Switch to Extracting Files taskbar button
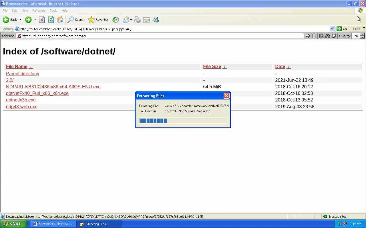The width and height of the screenshot is (366, 228). (99, 224)
